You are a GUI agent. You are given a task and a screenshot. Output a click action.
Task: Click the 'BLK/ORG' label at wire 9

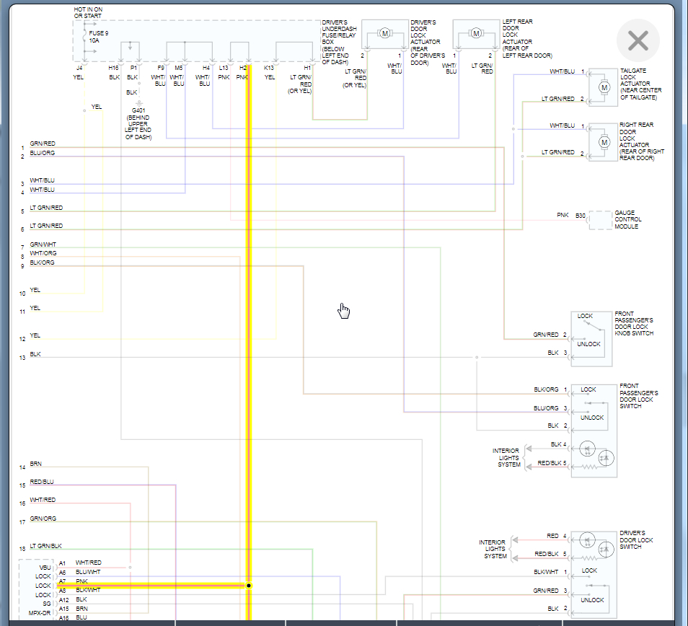pyautogui.click(x=42, y=263)
